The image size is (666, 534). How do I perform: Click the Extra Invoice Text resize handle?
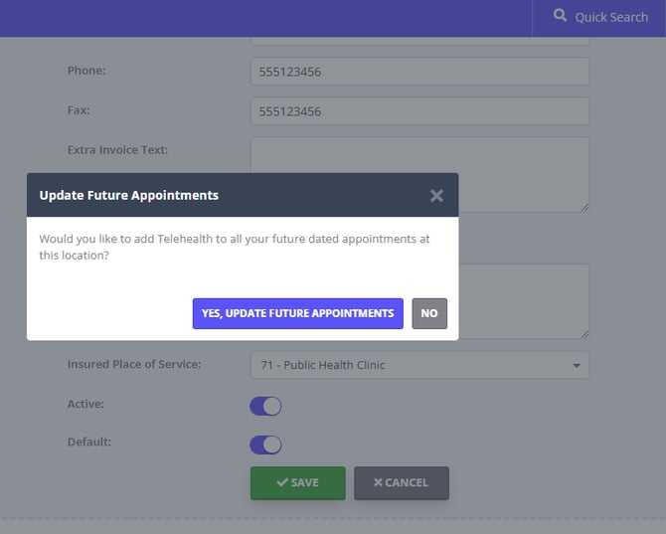click(584, 207)
